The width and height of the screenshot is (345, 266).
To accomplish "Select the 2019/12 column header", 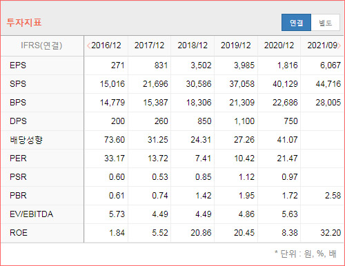I will 236,45.
